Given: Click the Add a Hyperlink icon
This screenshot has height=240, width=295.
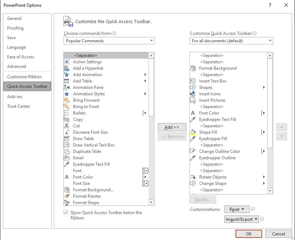Looking at the screenshot, I should click(67, 68).
